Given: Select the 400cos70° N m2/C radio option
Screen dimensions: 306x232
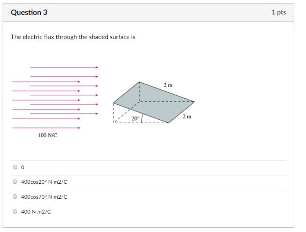Looking at the screenshot, I should pos(15,196).
